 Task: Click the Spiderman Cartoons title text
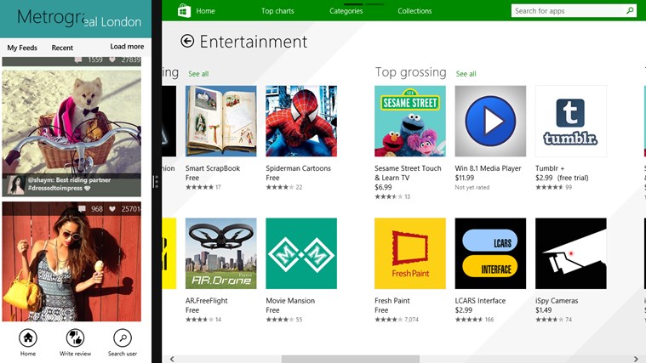pos(298,168)
